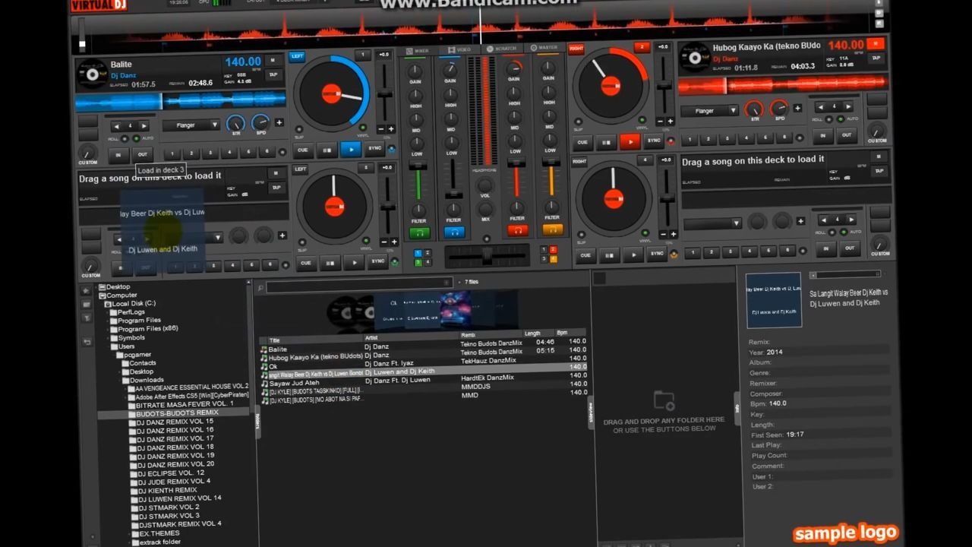
Task: Click deck 2's red play button
Action: coord(630,141)
